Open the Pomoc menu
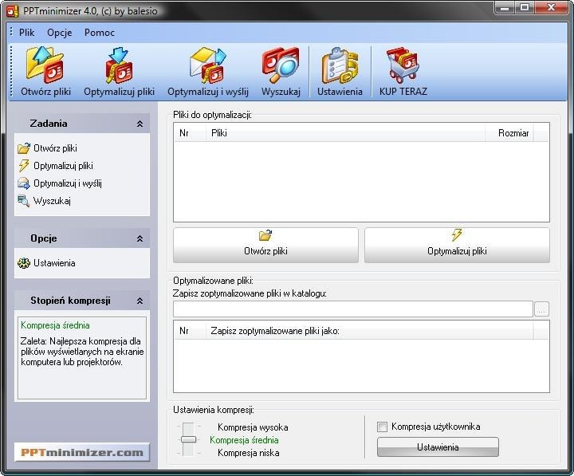 pos(100,33)
